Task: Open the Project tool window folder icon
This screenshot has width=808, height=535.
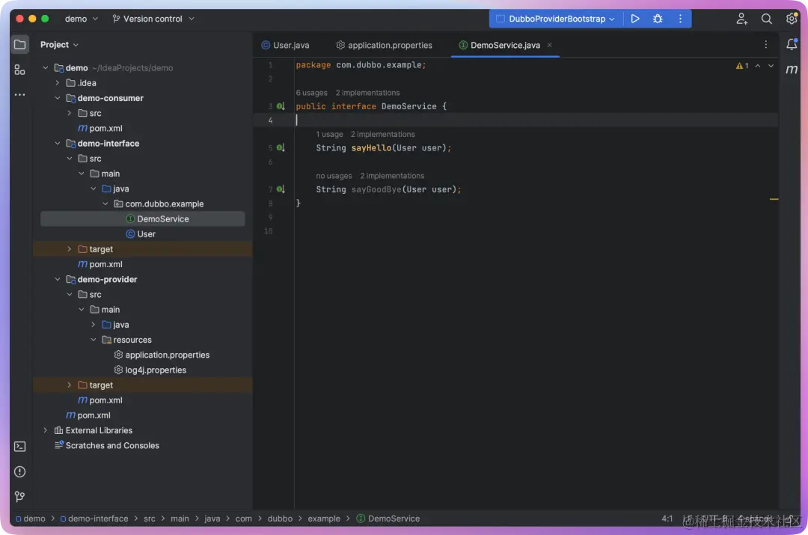Action: (x=19, y=45)
